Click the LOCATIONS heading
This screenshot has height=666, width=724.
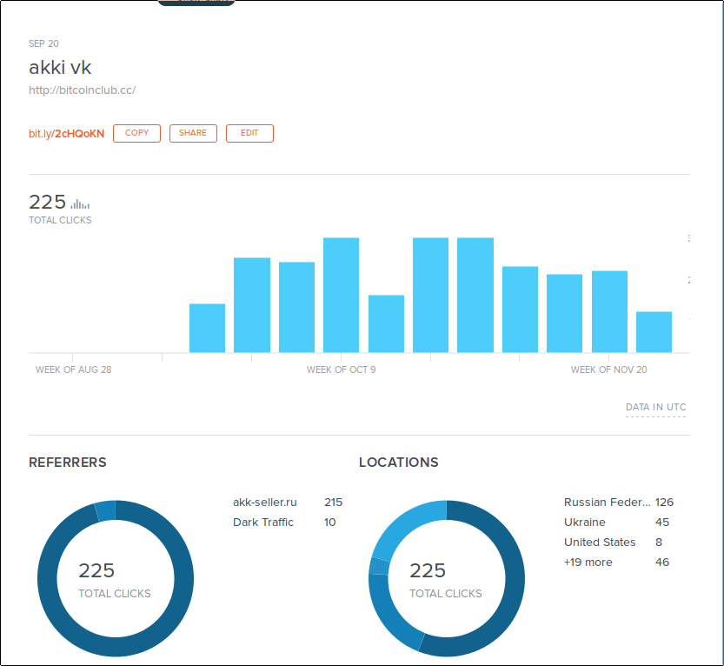coord(398,463)
